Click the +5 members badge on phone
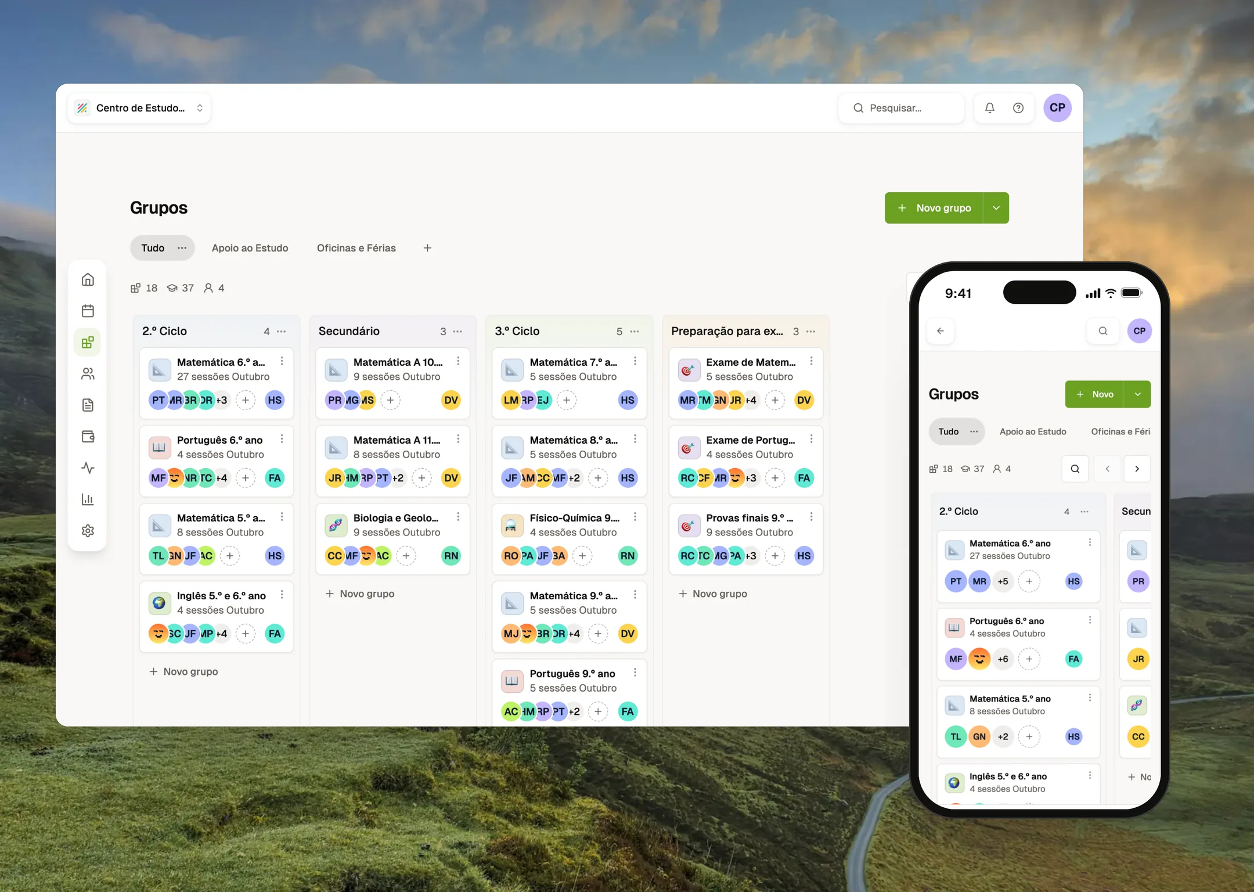Viewport: 1254px width, 892px height. [1003, 581]
